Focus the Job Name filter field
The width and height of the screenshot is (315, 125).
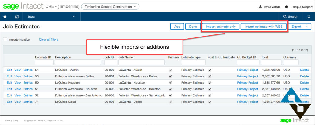point(141,62)
